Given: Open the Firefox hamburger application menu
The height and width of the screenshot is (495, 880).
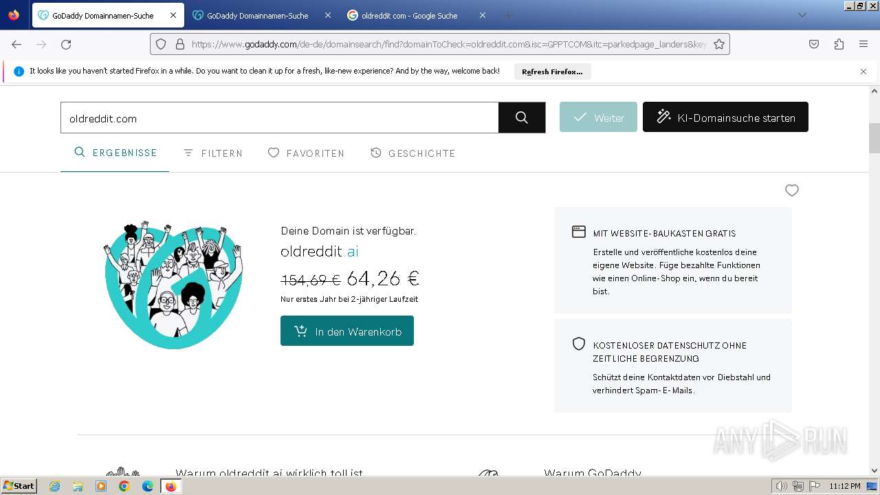Looking at the screenshot, I should [863, 44].
